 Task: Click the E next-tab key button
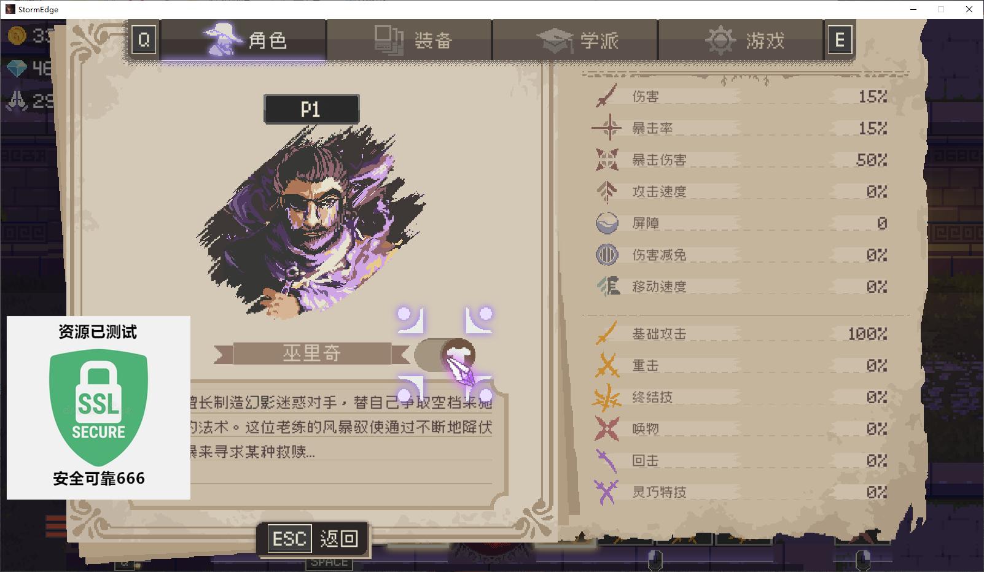click(x=840, y=40)
